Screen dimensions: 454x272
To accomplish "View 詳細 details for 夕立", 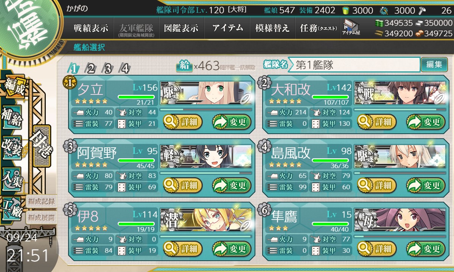I will click(183, 122).
